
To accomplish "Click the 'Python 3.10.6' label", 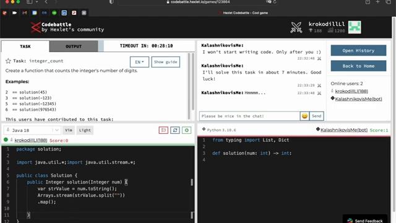I will click(222, 130).
